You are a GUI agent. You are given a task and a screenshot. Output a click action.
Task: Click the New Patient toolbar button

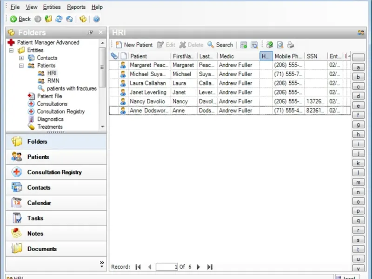click(134, 45)
